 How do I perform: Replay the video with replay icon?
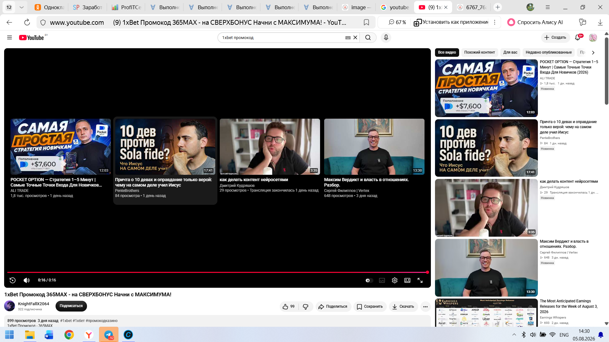coord(13,280)
